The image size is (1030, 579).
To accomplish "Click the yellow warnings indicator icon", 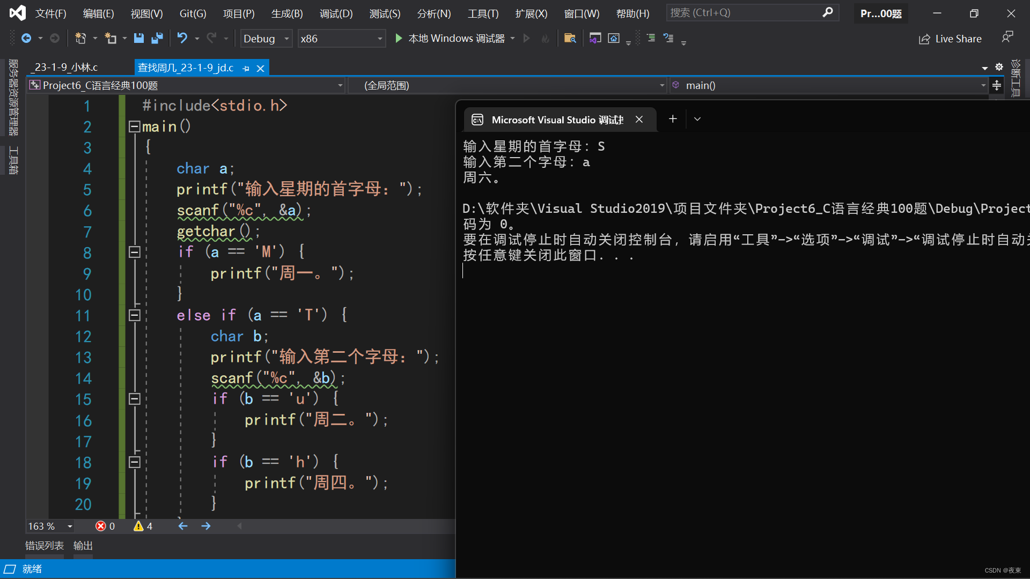I will pyautogui.click(x=138, y=526).
